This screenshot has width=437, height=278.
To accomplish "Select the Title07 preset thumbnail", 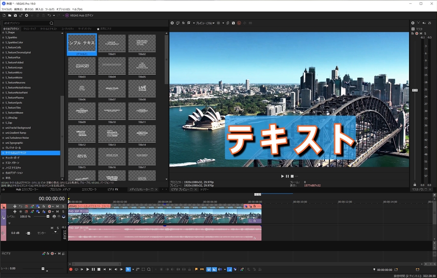I will pyautogui.click(x=112, y=88).
